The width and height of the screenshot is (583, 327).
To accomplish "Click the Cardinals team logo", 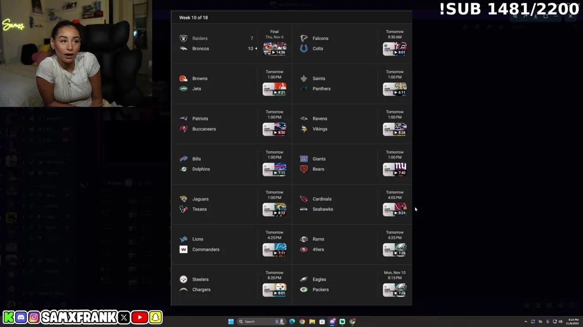I will pyautogui.click(x=304, y=199).
